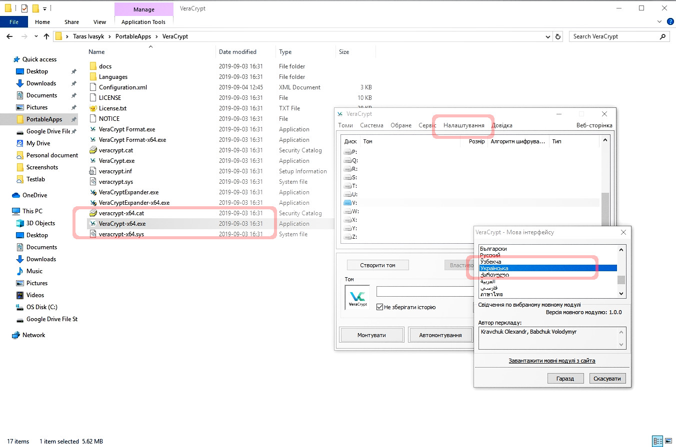676x447 pixels.
Task: Click scroll-down arrow in language list
Action: click(621, 294)
